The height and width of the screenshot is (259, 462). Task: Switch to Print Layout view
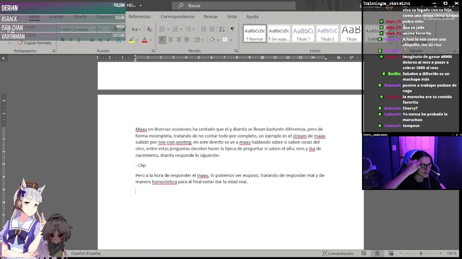pyautogui.click(x=377, y=253)
